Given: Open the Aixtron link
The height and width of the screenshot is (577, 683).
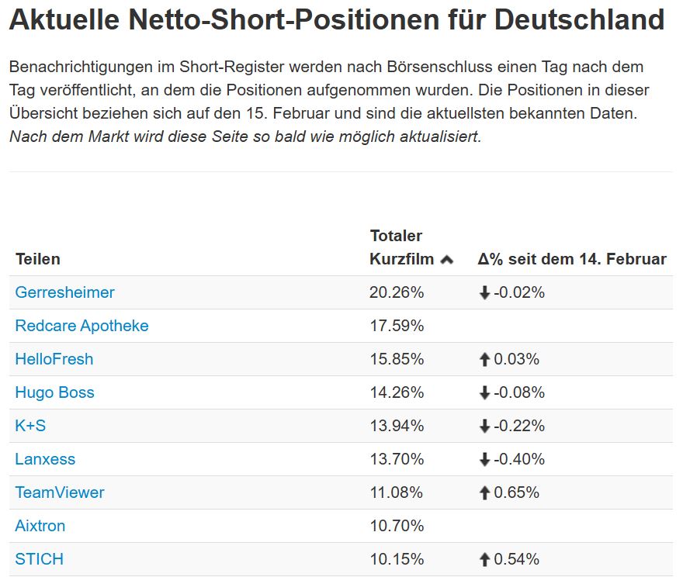Looking at the screenshot, I should click(x=40, y=526).
